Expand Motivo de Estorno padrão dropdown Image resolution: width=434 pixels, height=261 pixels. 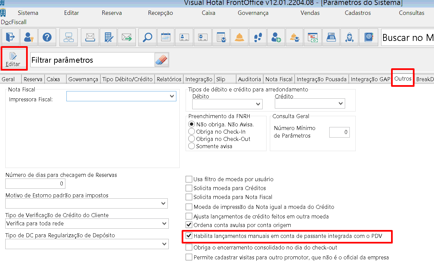pyautogui.click(x=163, y=203)
